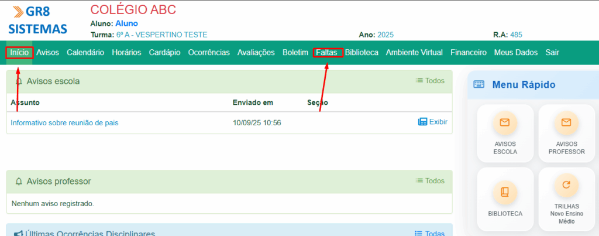Open the Ambiente Virtual menu item
The image size is (599, 236).
pyautogui.click(x=414, y=53)
